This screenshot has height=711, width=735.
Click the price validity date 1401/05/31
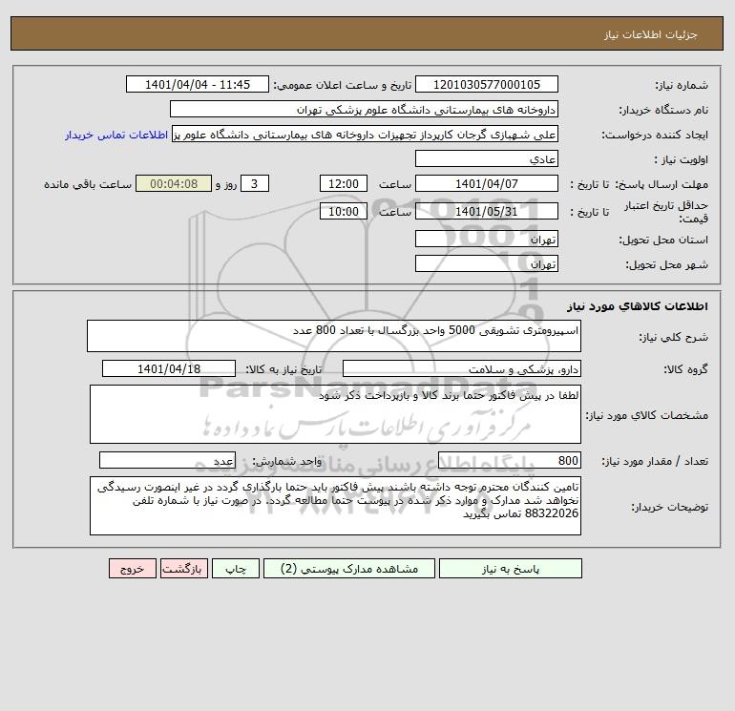click(x=487, y=211)
